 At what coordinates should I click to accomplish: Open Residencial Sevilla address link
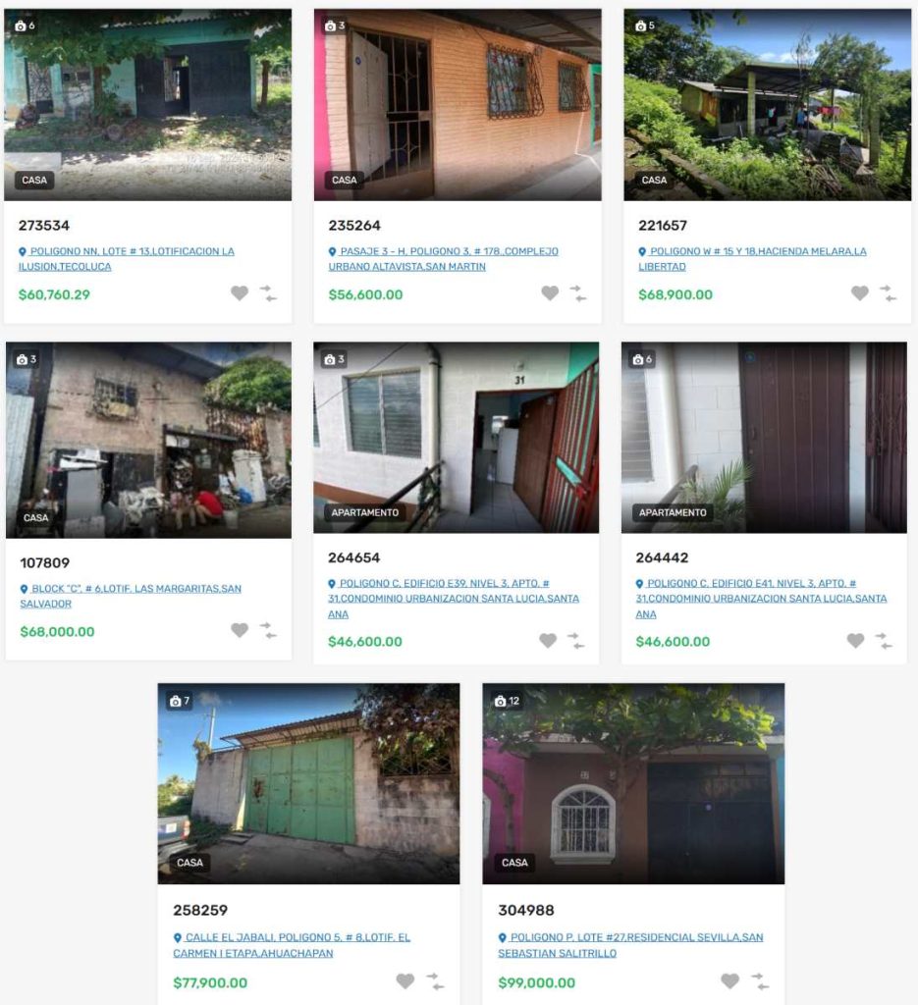point(630,945)
